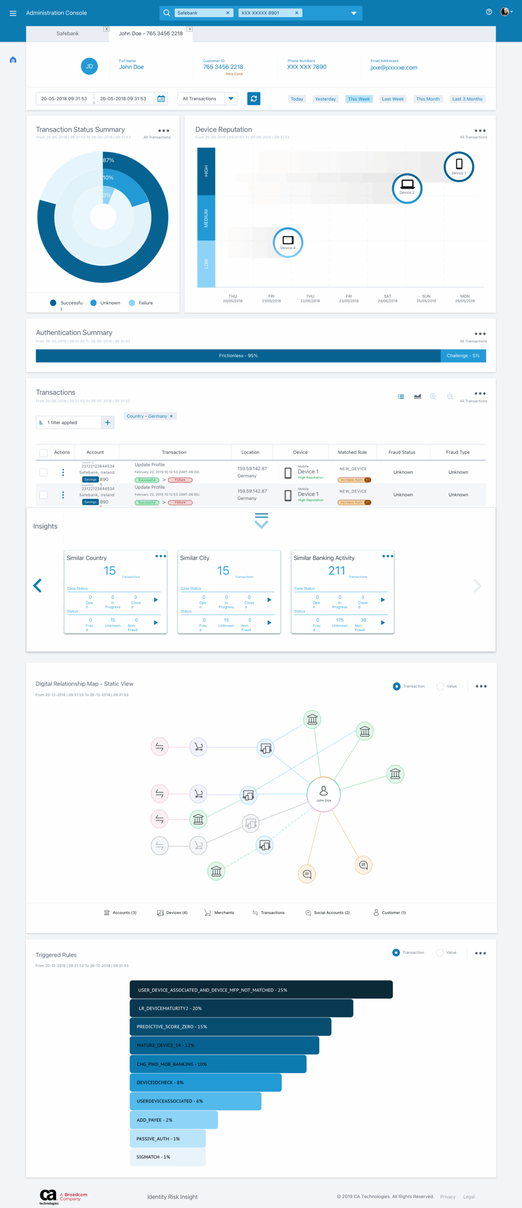Screen dimensions: 522x1208
Task: Select the Yesterday date range
Action: pos(325,99)
